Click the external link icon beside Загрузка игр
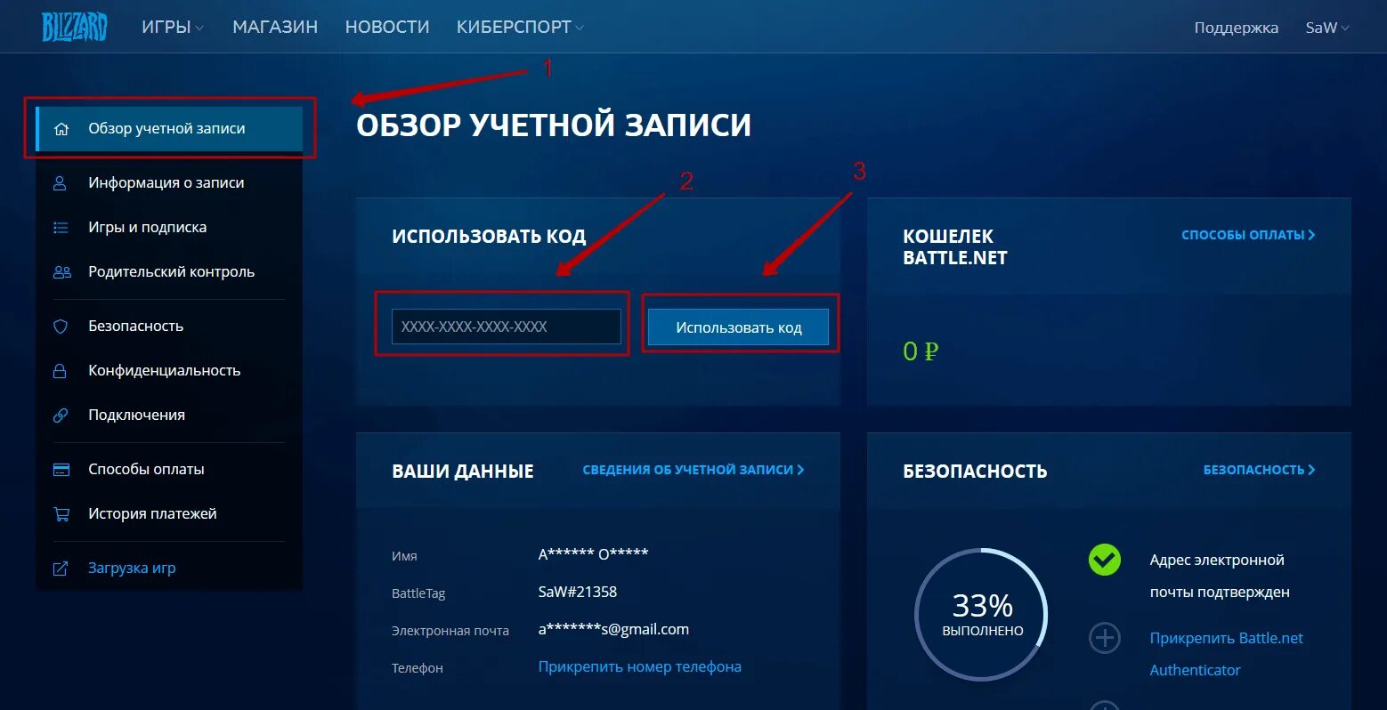The image size is (1387, 710). (61, 569)
